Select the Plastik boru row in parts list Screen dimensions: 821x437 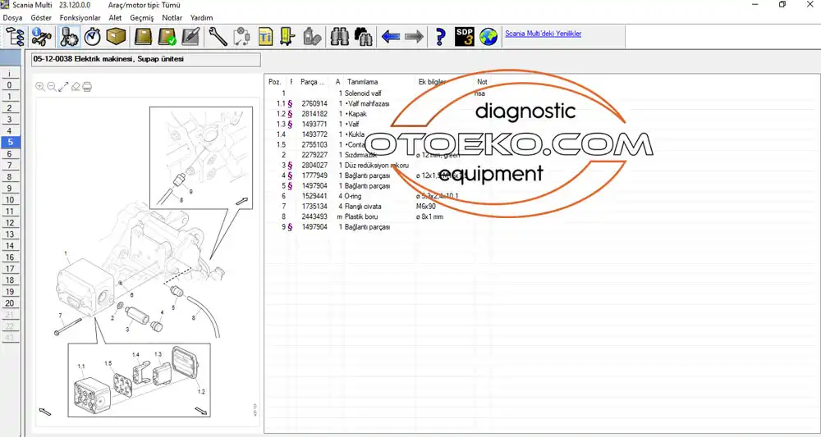click(361, 216)
